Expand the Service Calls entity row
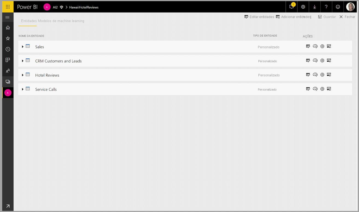Image resolution: width=359 pixels, height=212 pixels. [23, 89]
